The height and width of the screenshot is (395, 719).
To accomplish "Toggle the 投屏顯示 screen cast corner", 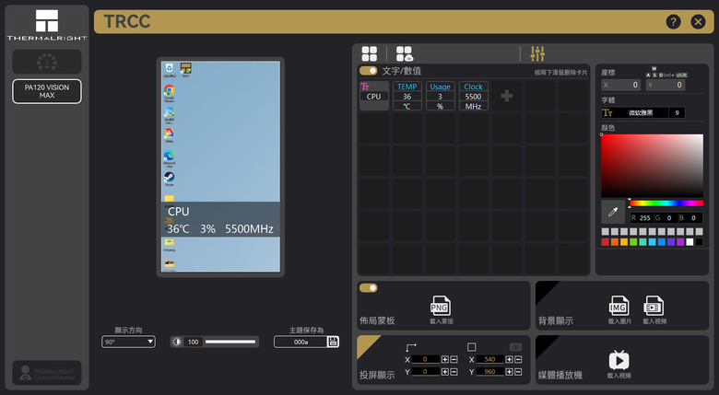I will [366, 344].
